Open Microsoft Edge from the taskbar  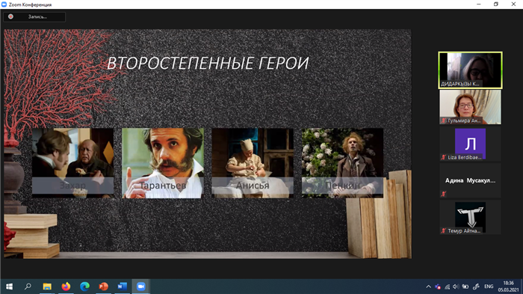point(84,287)
